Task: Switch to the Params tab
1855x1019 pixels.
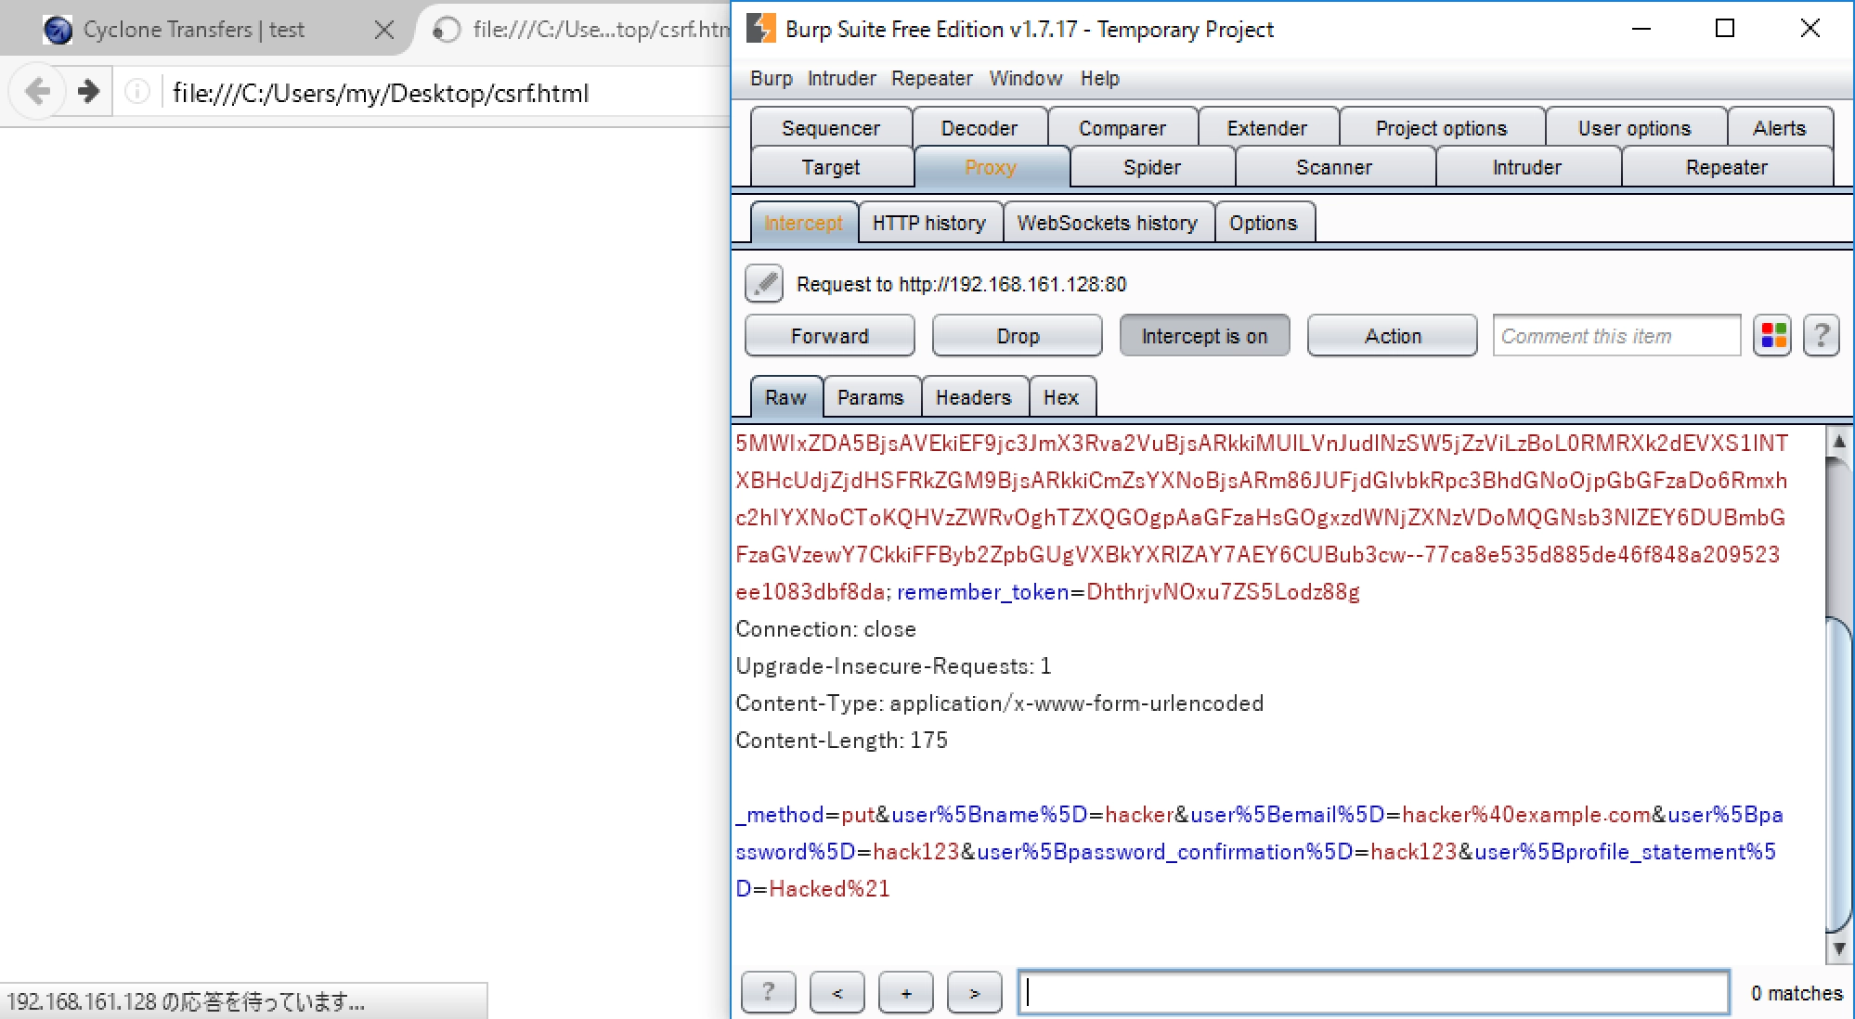Action: coord(870,398)
